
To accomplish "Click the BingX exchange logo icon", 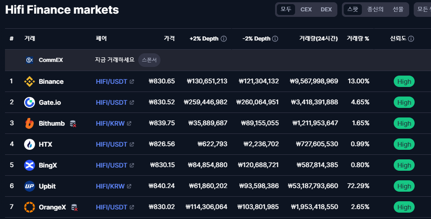I will pyautogui.click(x=30, y=165).
